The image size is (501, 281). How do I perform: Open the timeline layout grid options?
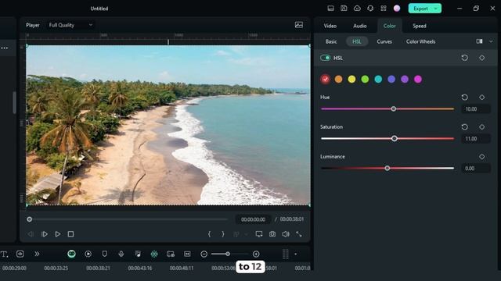point(286,254)
